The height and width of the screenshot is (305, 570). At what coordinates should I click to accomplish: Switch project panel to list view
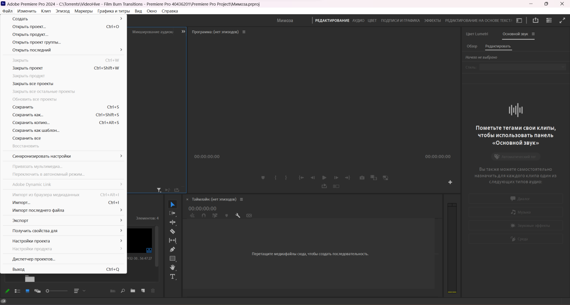click(18, 291)
